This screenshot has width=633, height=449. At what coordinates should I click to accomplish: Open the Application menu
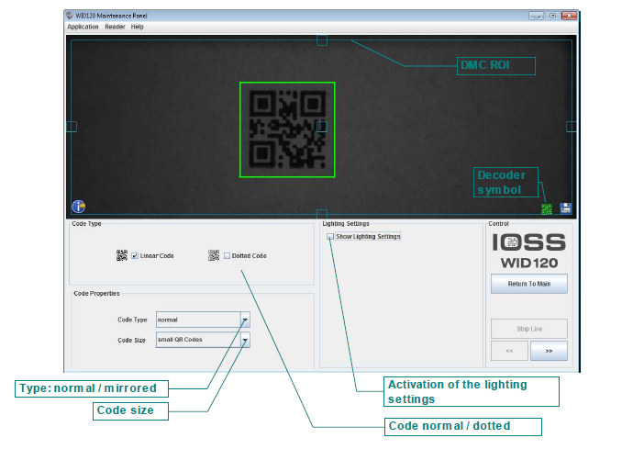[x=83, y=27]
